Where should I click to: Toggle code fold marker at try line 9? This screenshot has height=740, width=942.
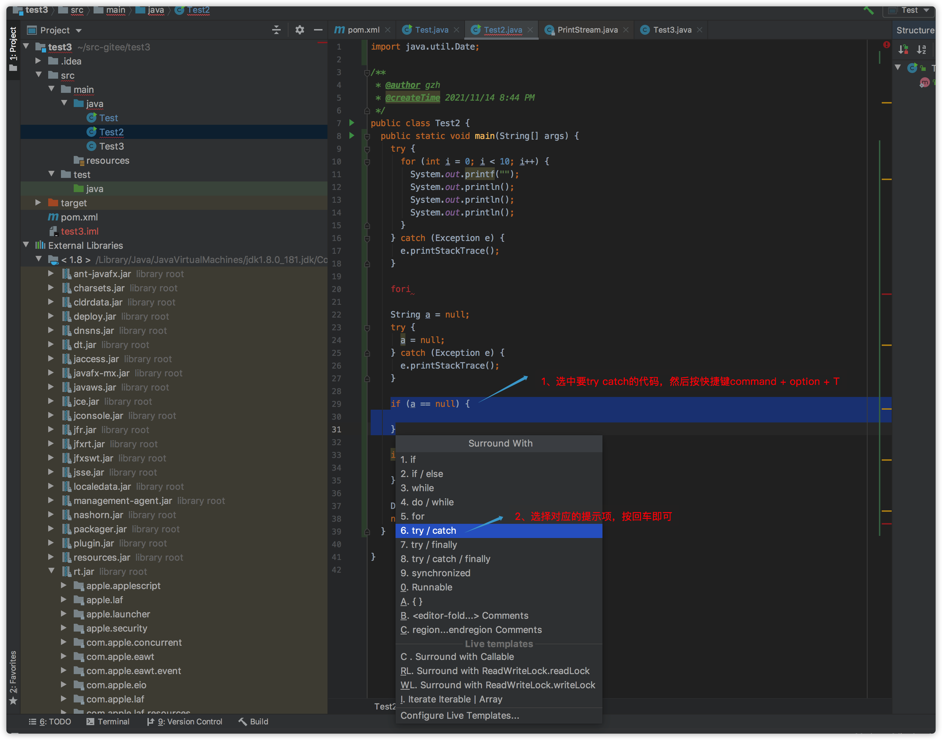tap(367, 149)
